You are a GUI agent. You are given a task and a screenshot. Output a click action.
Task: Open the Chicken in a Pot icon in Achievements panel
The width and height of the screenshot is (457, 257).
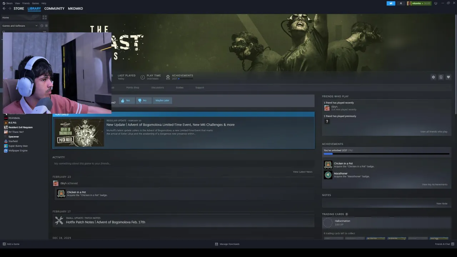tap(328, 165)
